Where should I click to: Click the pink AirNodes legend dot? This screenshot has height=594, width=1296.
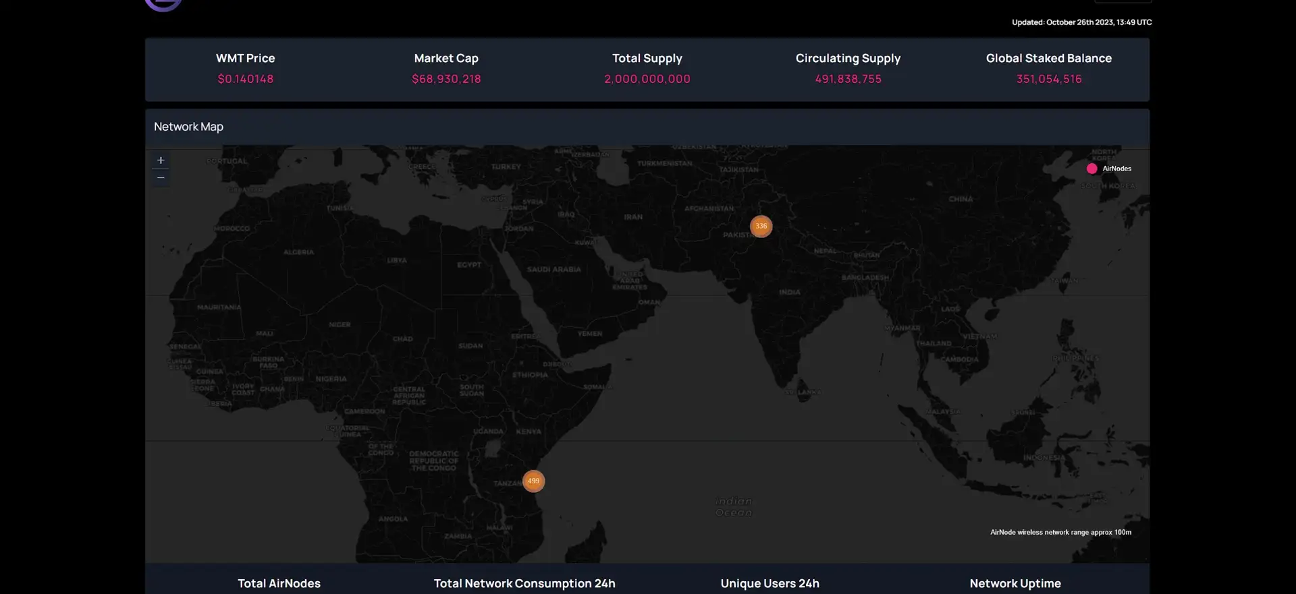click(x=1091, y=169)
